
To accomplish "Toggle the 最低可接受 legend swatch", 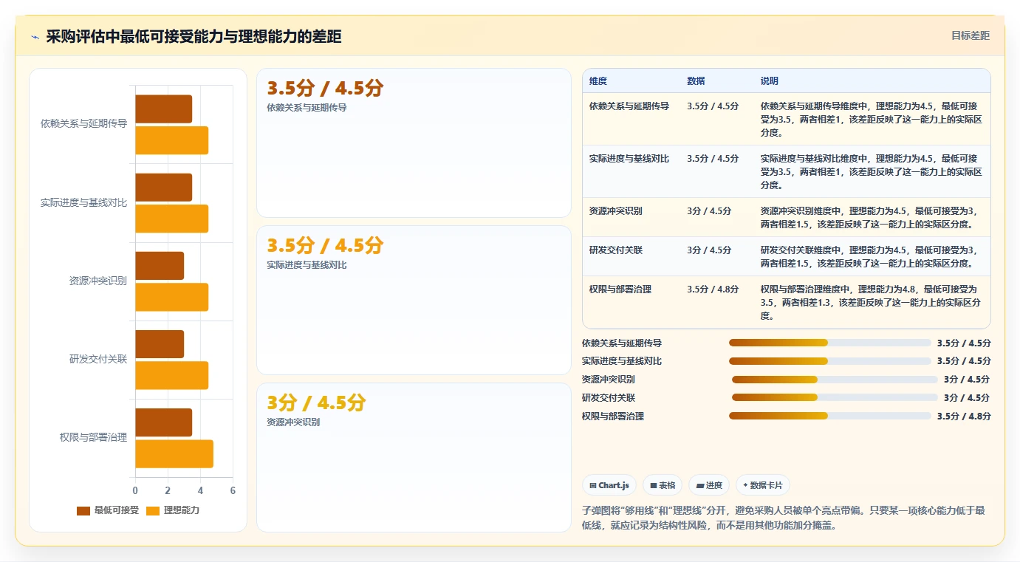I will (x=83, y=510).
